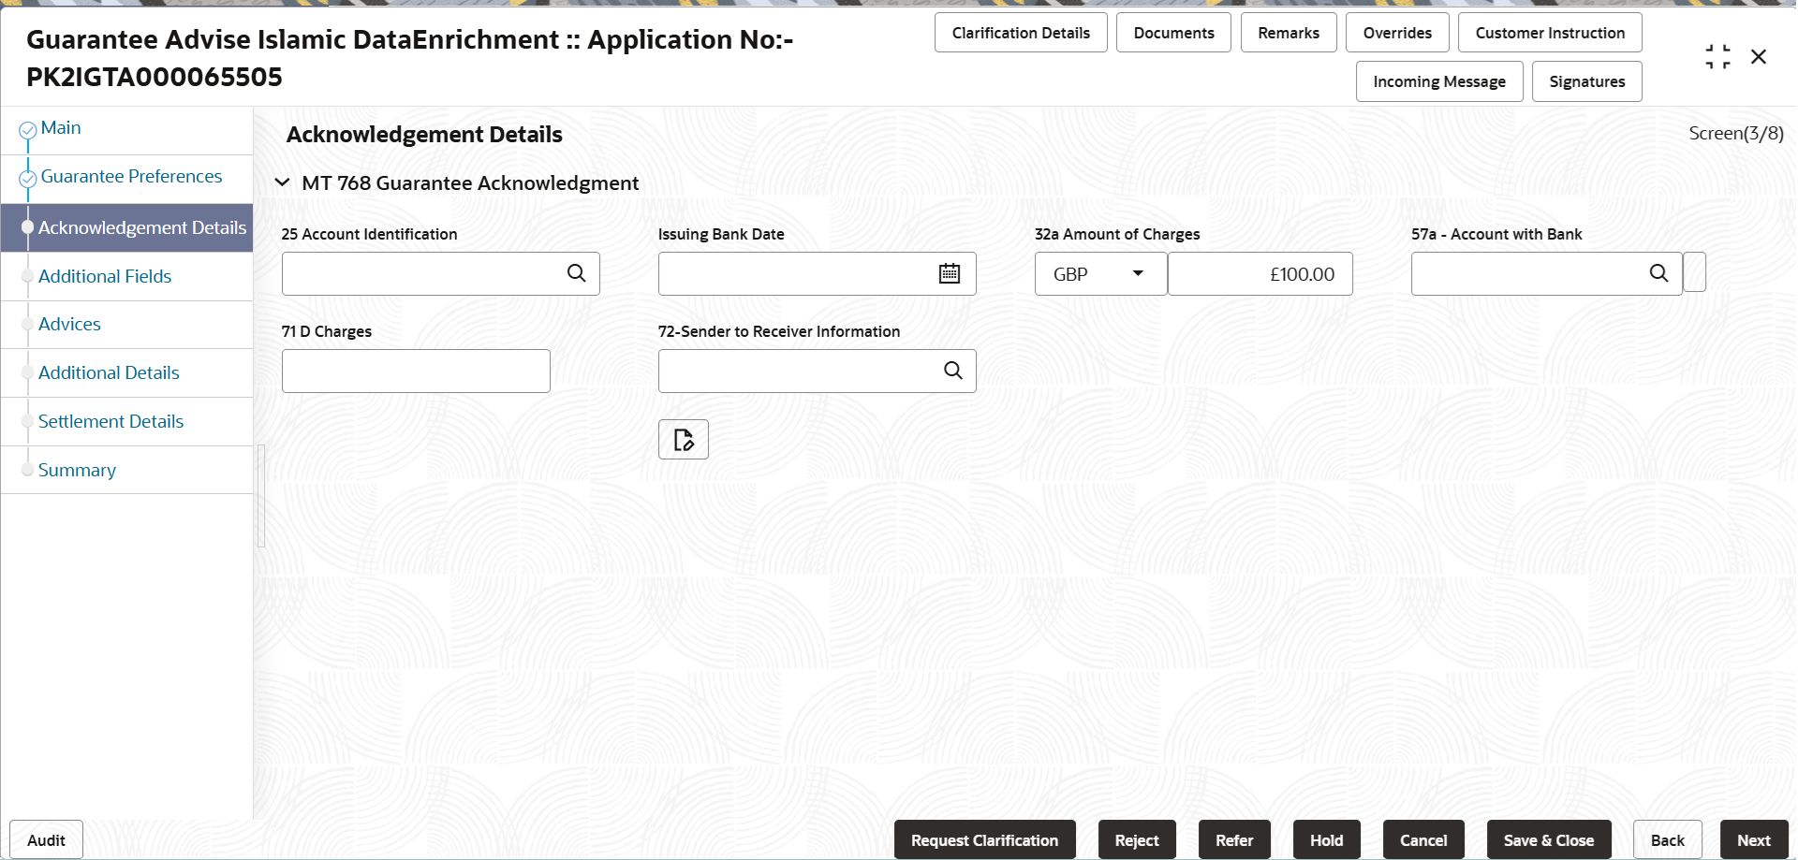Screen dimensions: 1798x860
Task: Click the left navigation panel collapse handle
Action: [261, 496]
